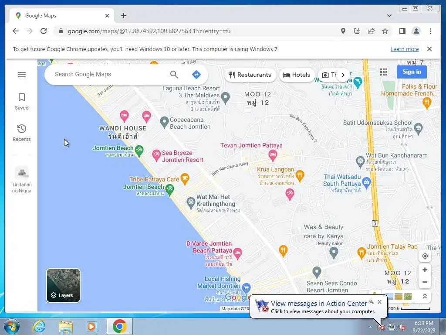Click the magnifying glass search icon

(x=174, y=75)
